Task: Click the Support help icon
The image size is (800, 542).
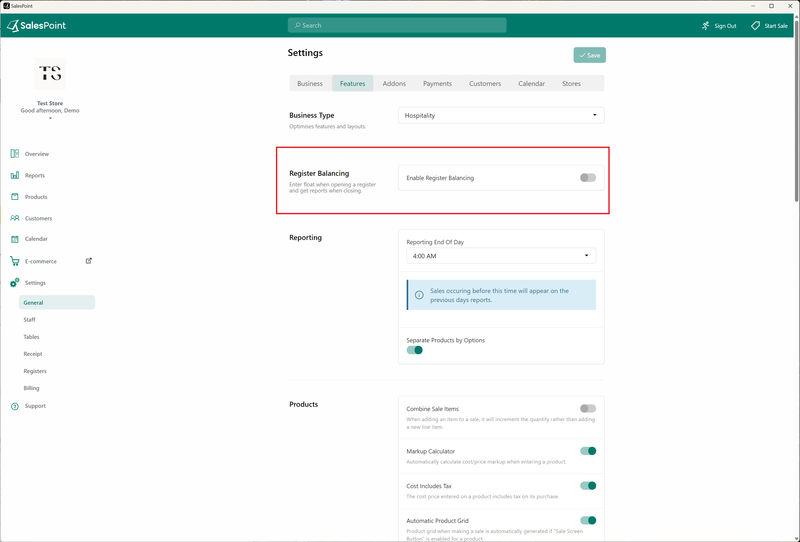Action: coord(15,406)
